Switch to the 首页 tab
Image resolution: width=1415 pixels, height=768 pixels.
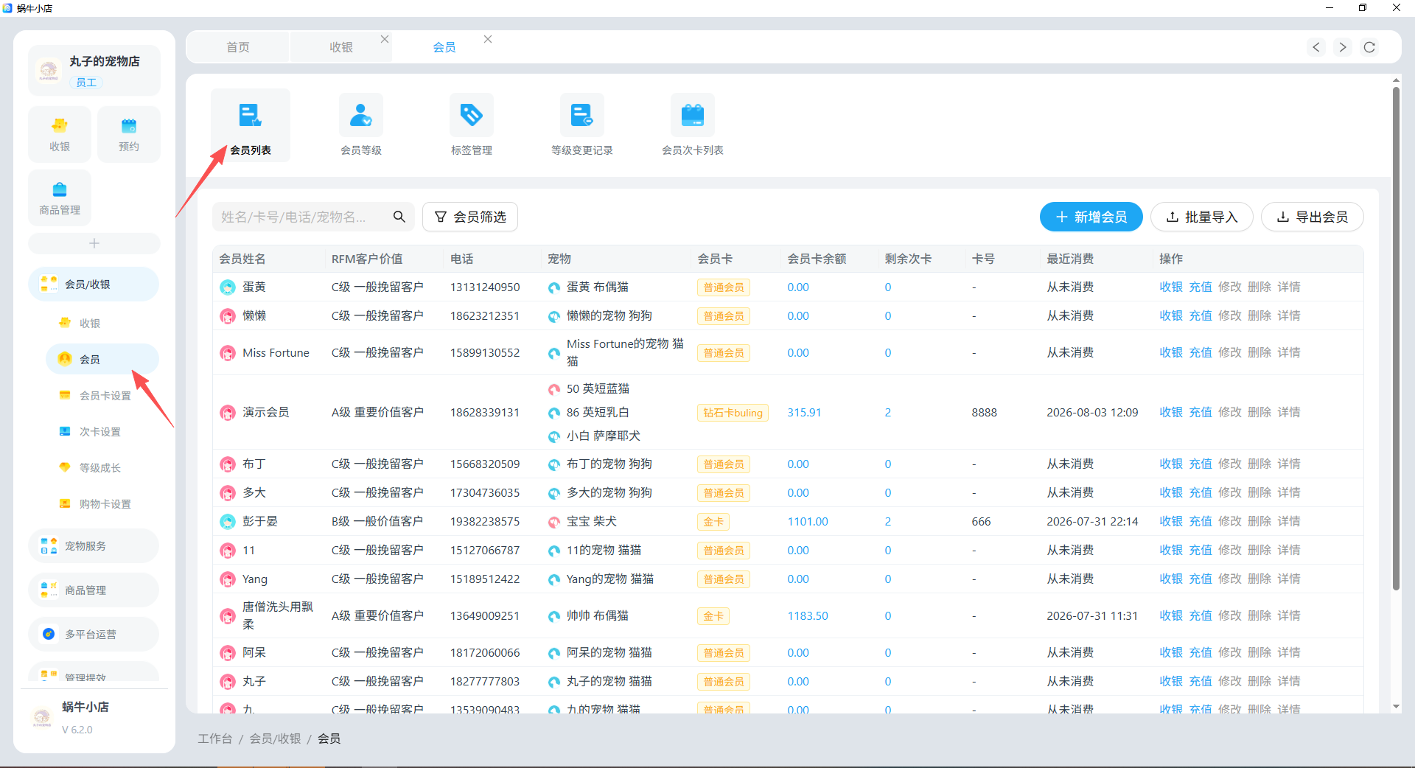(x=238, y=47)
